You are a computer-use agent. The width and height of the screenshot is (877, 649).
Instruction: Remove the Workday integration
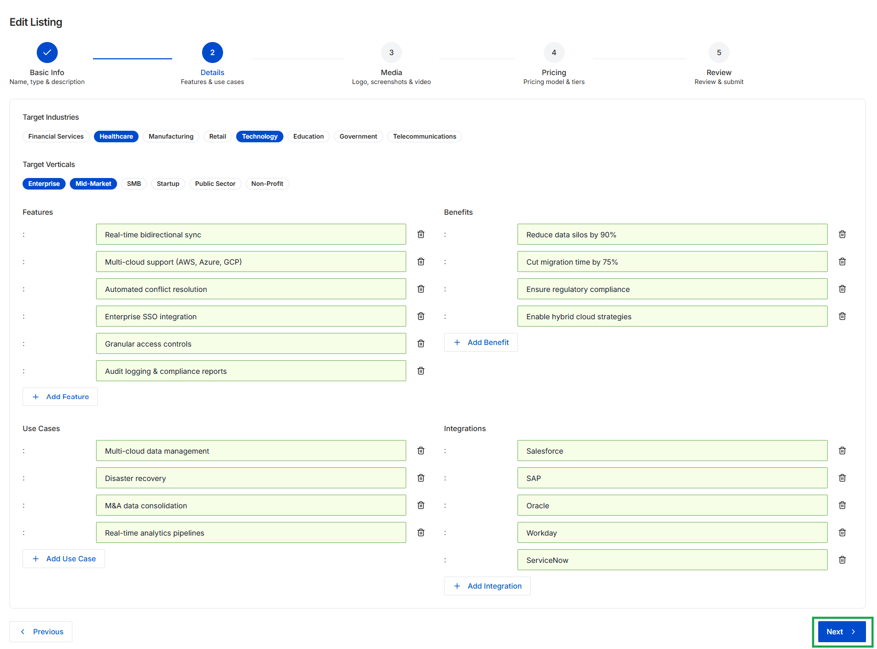[842, 532]
